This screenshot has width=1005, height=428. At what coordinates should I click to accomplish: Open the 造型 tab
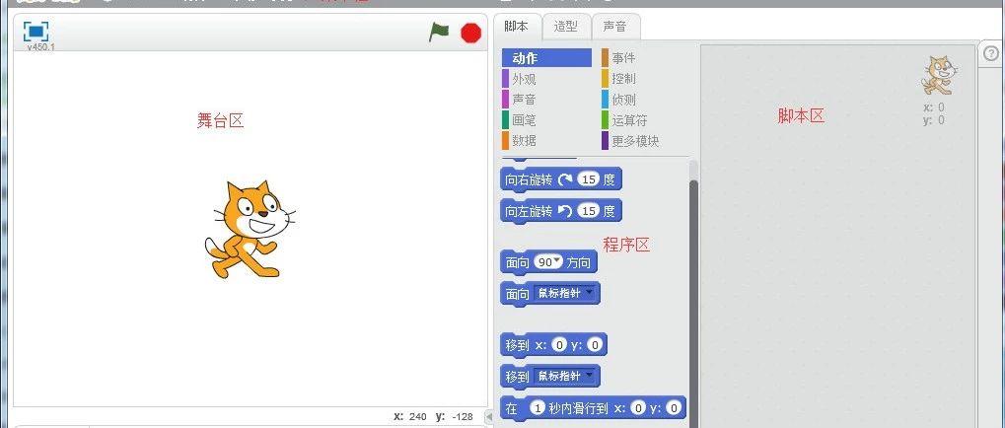point(566,27)
